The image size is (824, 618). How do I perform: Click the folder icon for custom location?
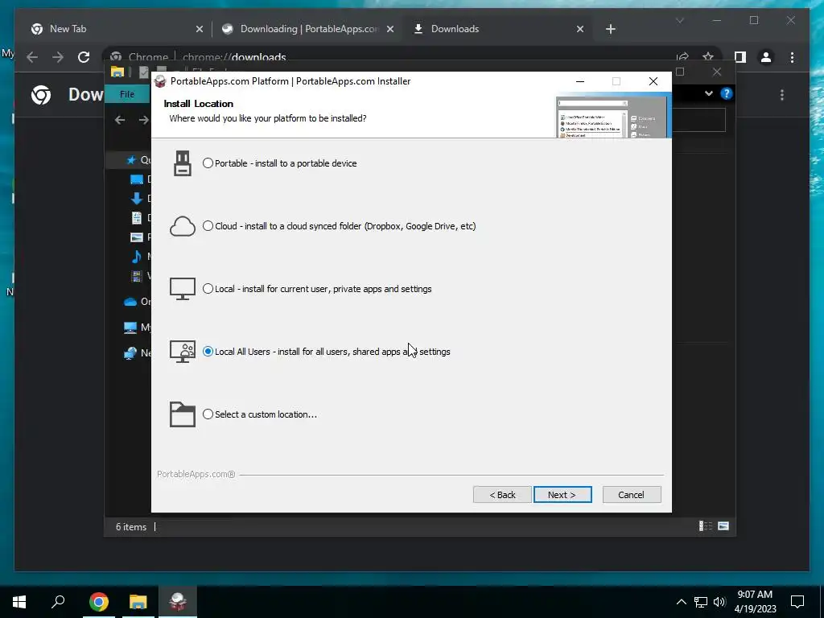[x=183, y=414]
